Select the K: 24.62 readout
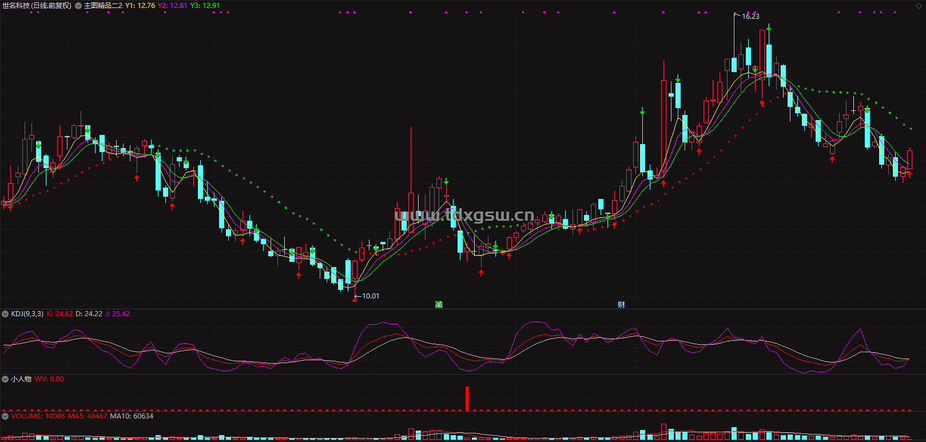 pos(59,314)
